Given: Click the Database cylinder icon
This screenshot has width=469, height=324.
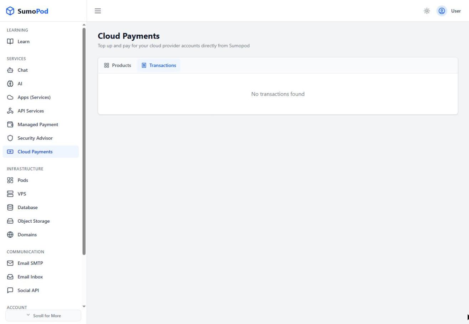Looking at the screenshot, I should click(10, 207).
